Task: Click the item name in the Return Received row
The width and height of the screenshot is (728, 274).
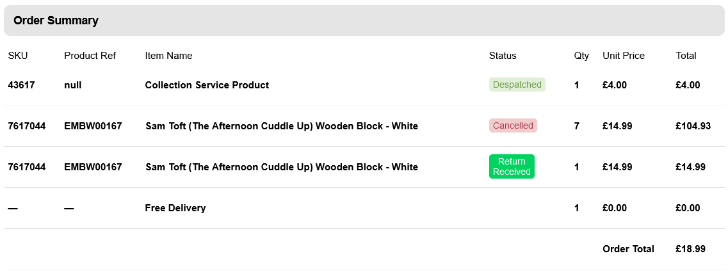Action: click(282, 167)
